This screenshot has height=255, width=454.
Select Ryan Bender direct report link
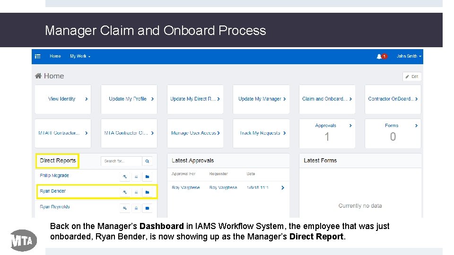coord(52,191)
